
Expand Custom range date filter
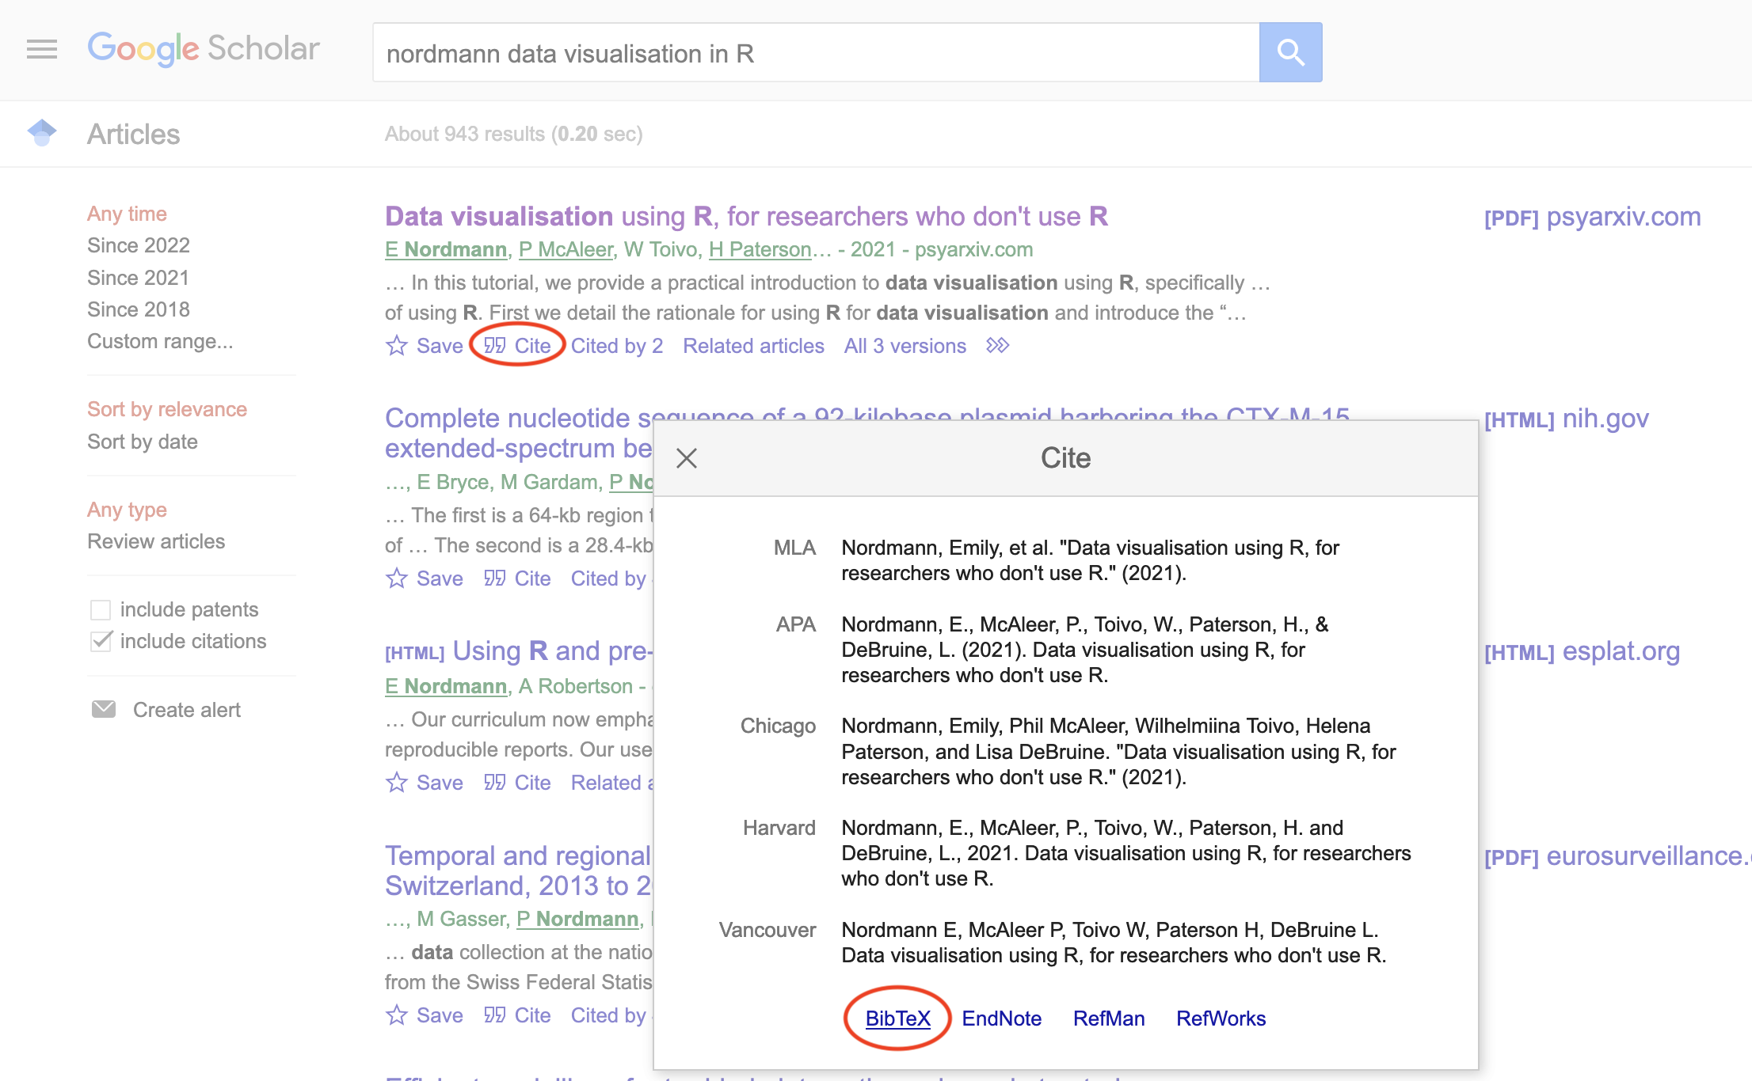coord(160,341)
